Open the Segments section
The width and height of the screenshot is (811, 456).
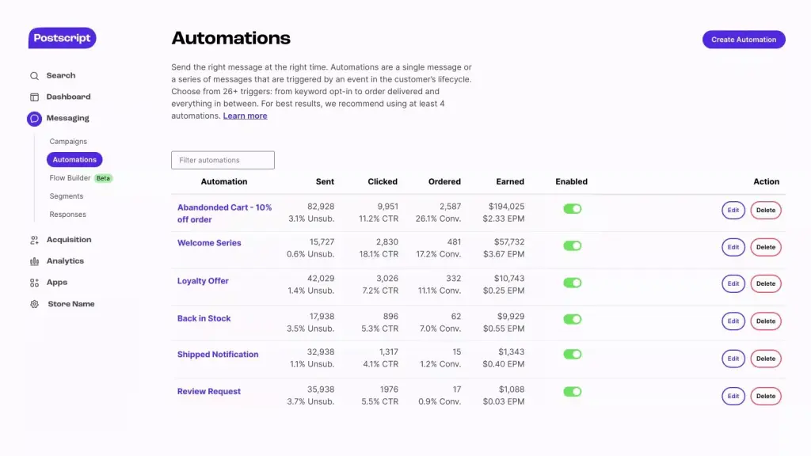[x=67, y=196]
